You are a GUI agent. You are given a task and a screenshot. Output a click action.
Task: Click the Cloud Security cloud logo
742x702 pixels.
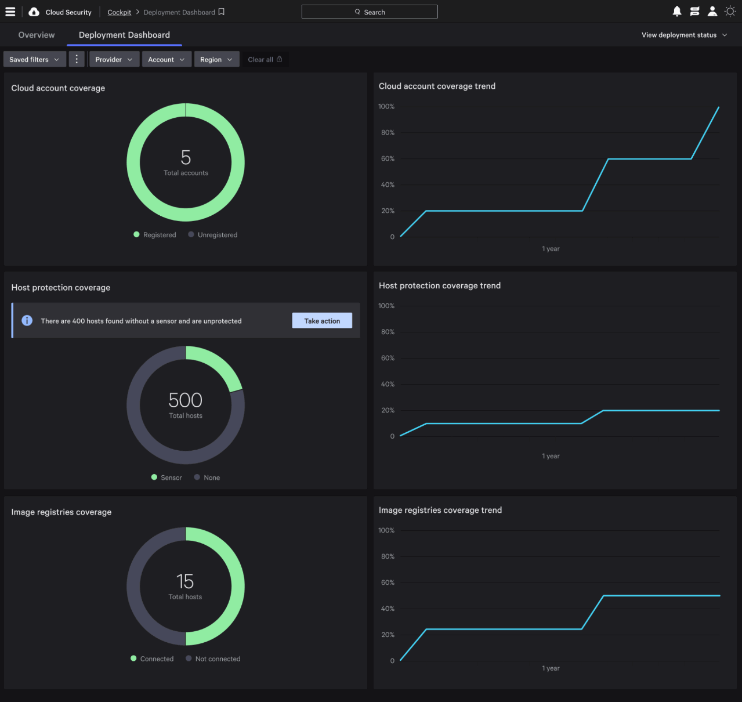[x=33, y=11]
